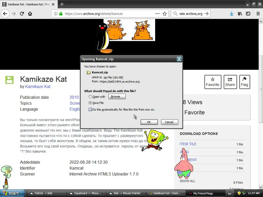The image size is (263, 197).
Task: Check Do this automatically checkbox
Action: pyautogui.click(x=90, y=110)
